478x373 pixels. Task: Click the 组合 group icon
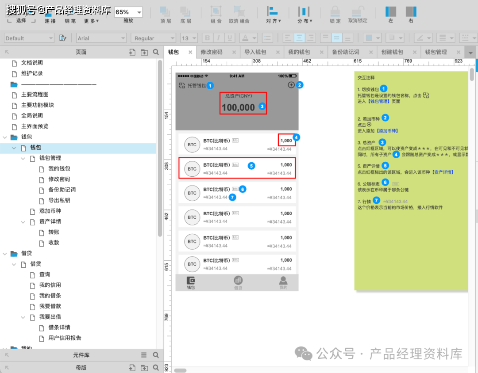216,11
